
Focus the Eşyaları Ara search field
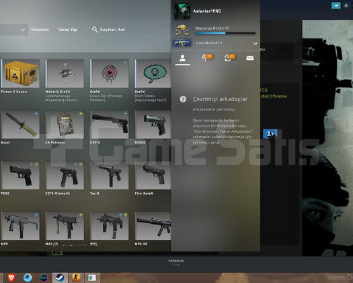pyautogui.click(x=112, y=30)
